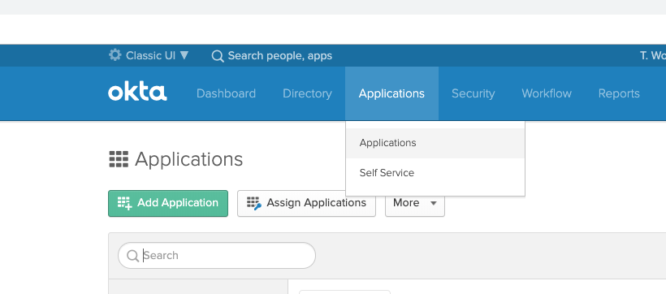
Task: Open the Dashboard menu
Action: coord(226,93)
